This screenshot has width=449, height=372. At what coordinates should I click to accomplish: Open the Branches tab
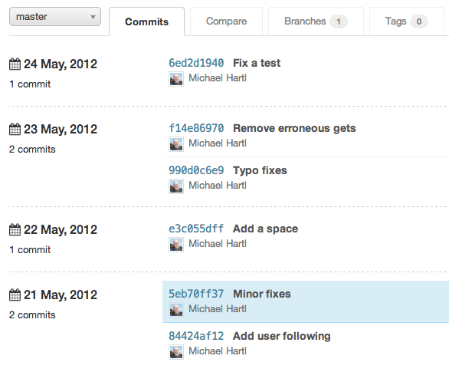pos(316,21)
